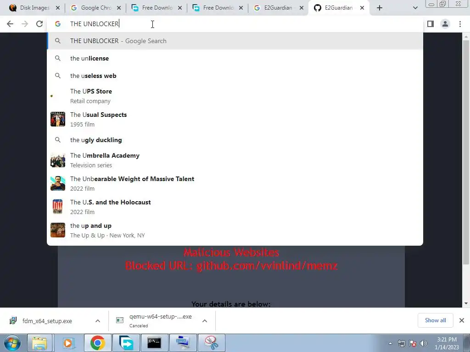Switch to the Google Chro tab
The width and height of the screenshot is (470, 352).
[96, 8]
